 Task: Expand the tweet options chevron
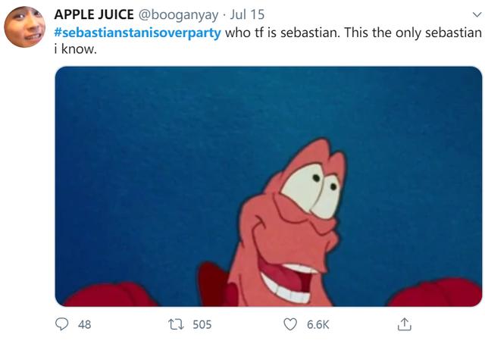477,14
